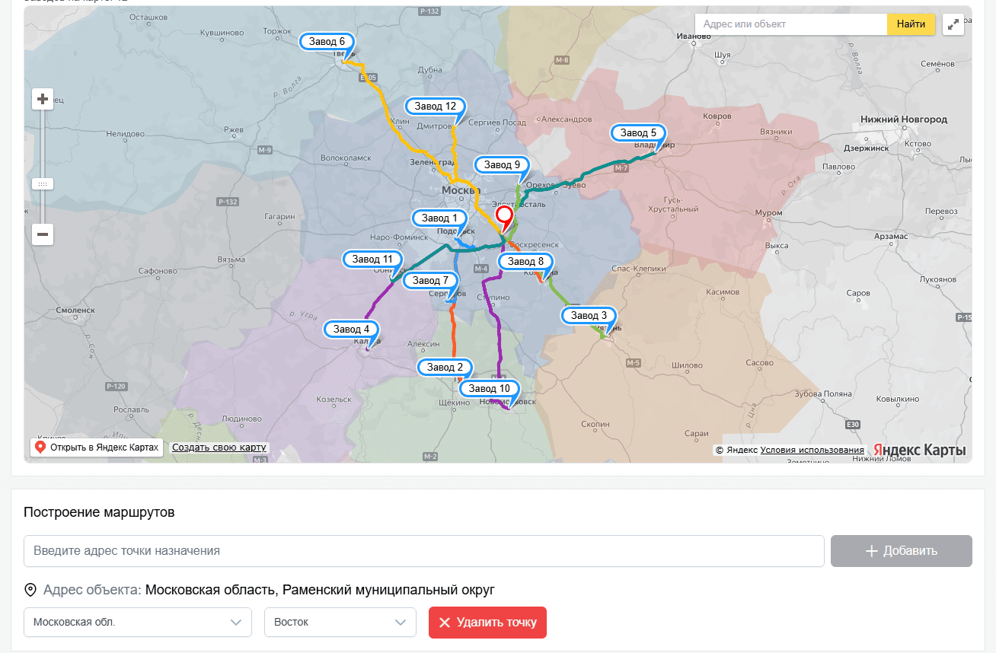This screenshot has width=996, height=653.
Task: Click the Построение маршрутов heading
Action: click(x=100, y=512)
